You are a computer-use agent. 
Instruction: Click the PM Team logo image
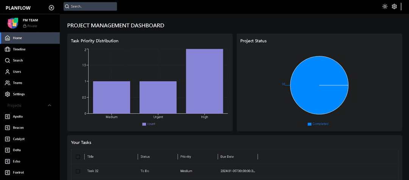point(13,23)
